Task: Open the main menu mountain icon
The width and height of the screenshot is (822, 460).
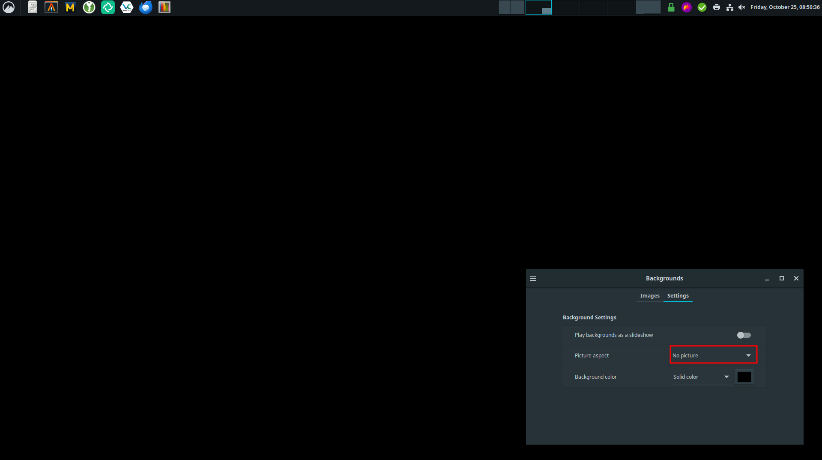Action: [x=9, y=7]
